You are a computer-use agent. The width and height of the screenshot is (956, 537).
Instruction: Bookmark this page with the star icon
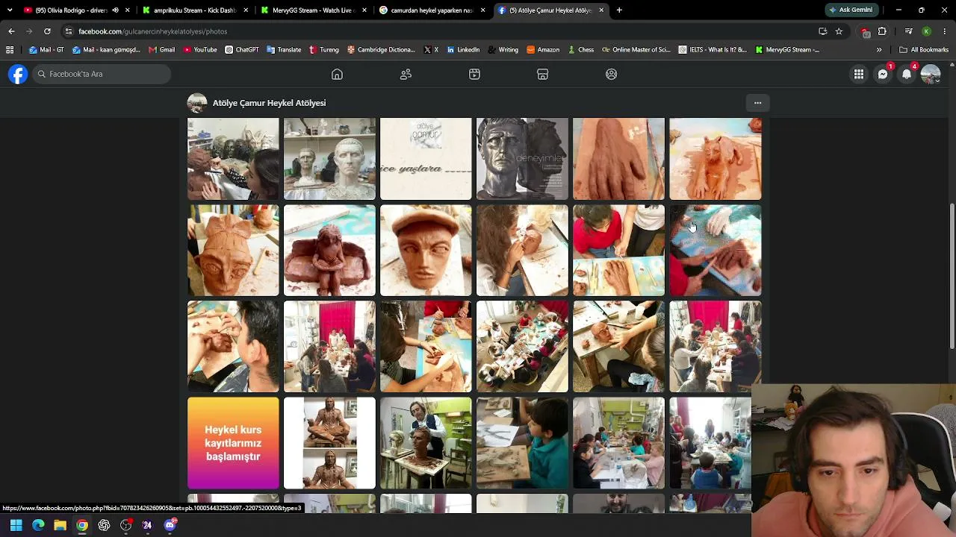pyautogui.click(x=839, y=31)
